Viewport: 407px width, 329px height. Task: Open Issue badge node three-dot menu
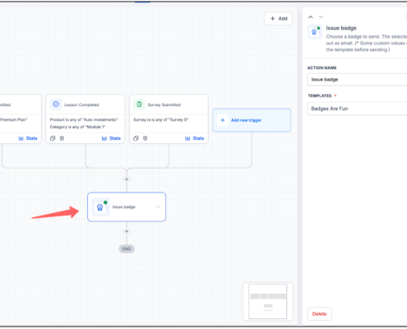click(158, 207)
